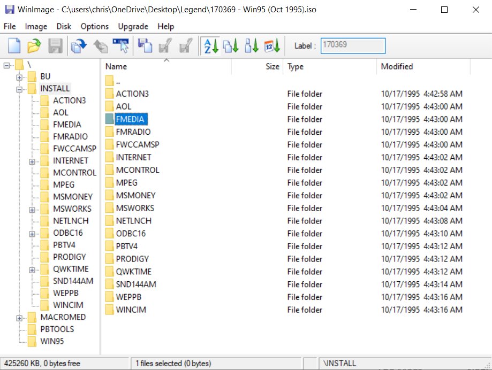Select the FMRADIO folder in the tree
Viewport: 492px width, 370px height.
[x=70, y=136]
